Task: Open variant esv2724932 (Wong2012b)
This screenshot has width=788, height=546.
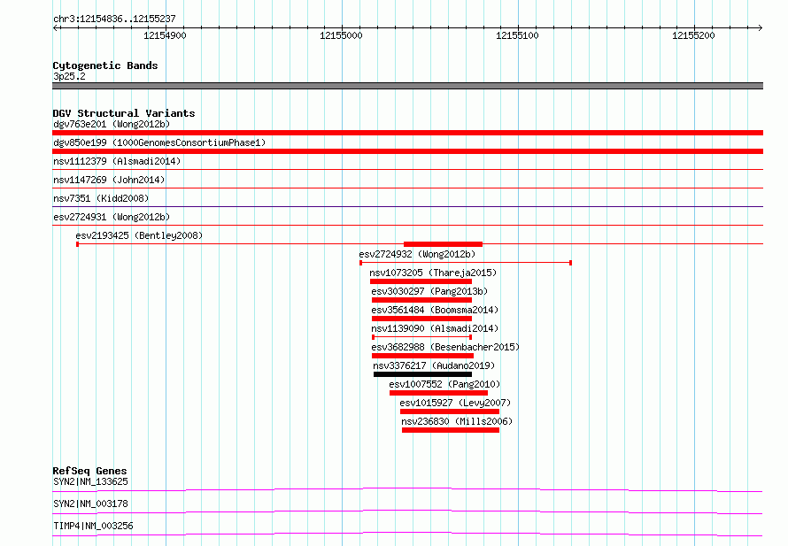Action: point(417,254)
